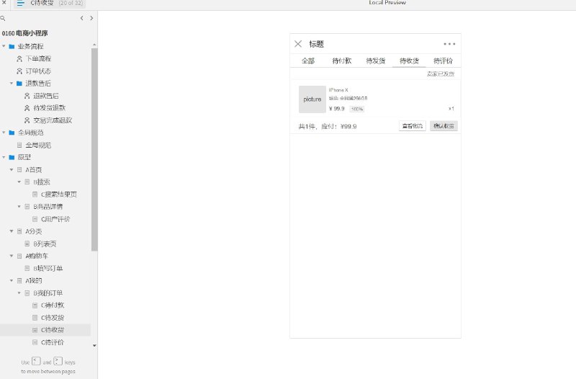The image size is (576, 379).
Task: Collapse the B我的订单 tree node
Action: (19, 293)
